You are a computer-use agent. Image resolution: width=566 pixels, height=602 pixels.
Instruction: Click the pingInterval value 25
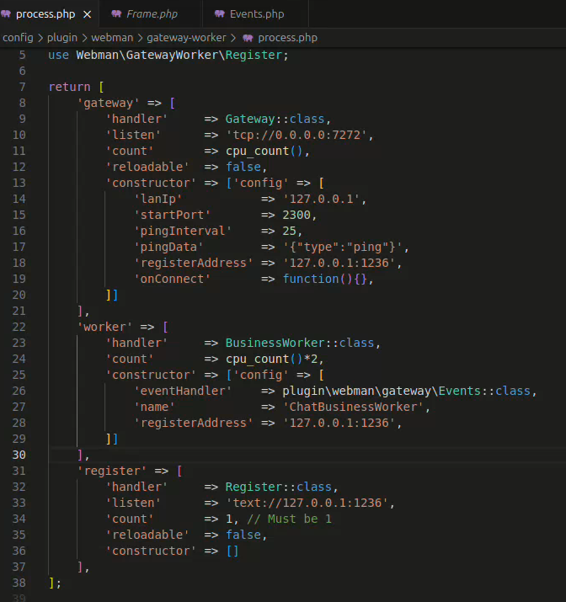(290, 231)
